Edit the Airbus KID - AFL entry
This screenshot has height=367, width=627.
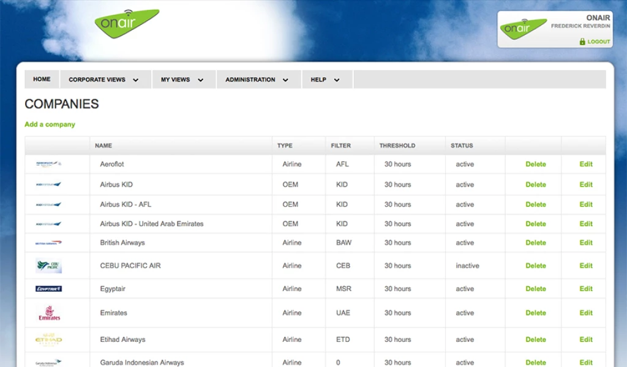coord(586,204)
